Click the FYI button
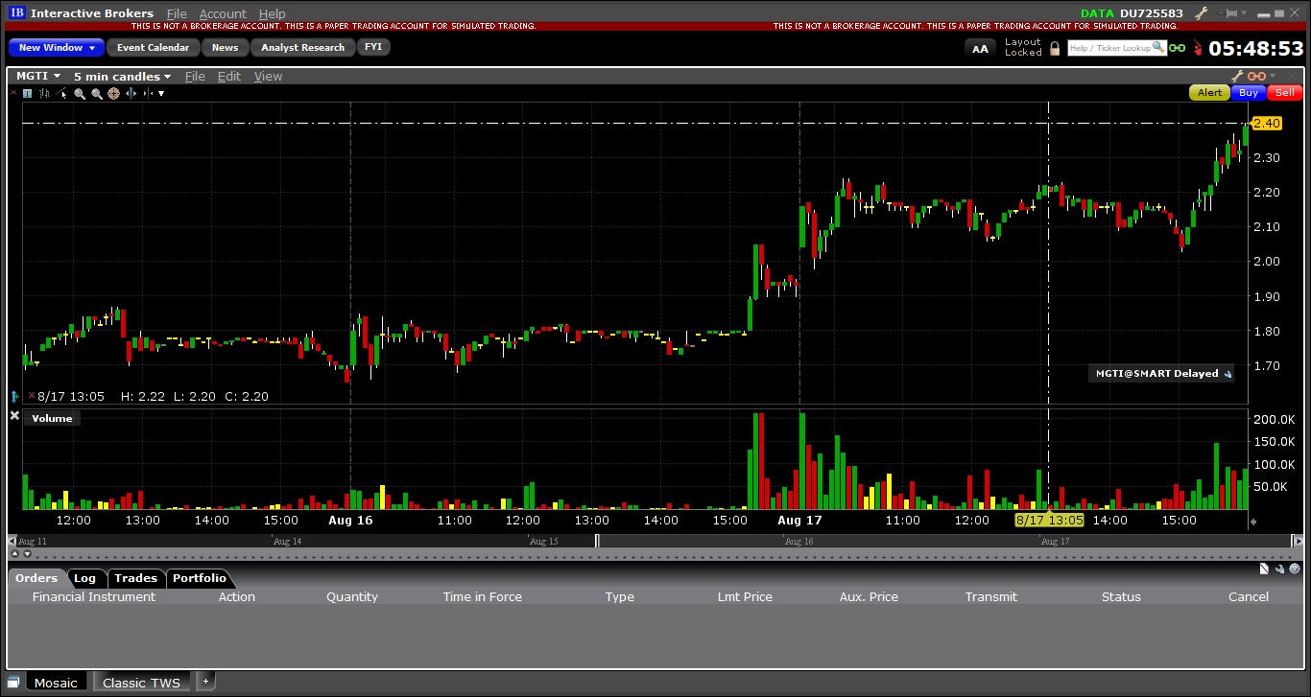This screenshot has width=1311, height=697. pyautogui.click(x=373, y=47)
